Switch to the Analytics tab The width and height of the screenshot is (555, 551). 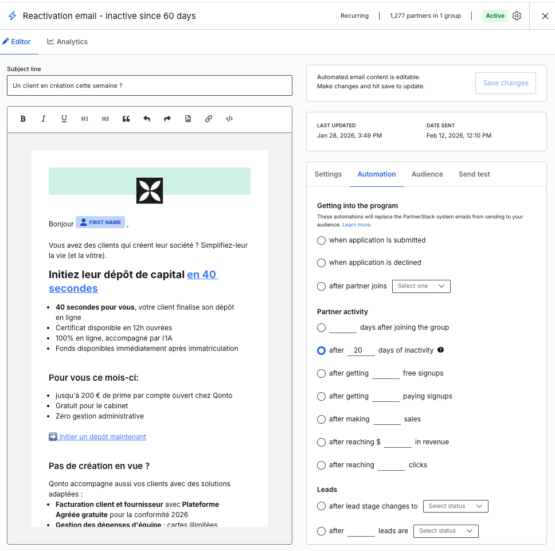[x=67, y=42]
